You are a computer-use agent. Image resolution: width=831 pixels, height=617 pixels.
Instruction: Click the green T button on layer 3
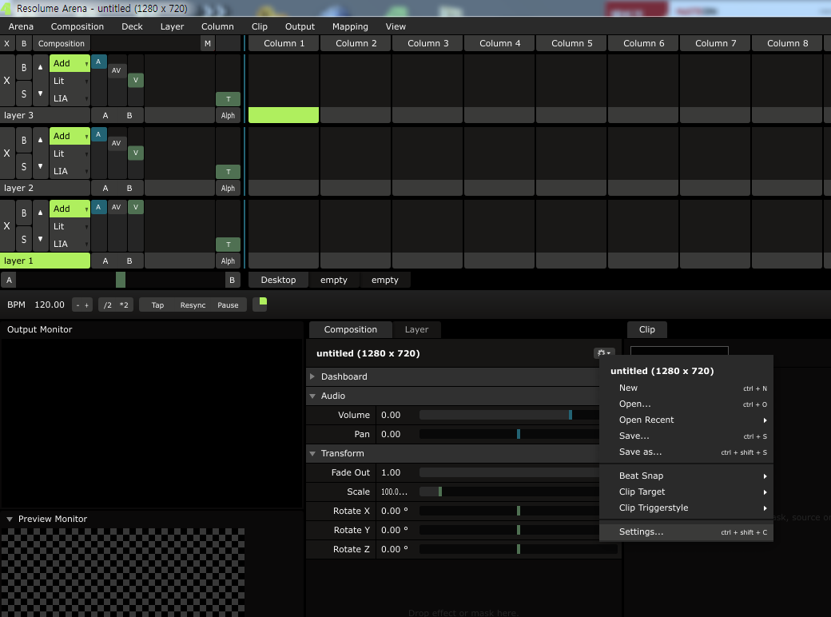(229, 99)
